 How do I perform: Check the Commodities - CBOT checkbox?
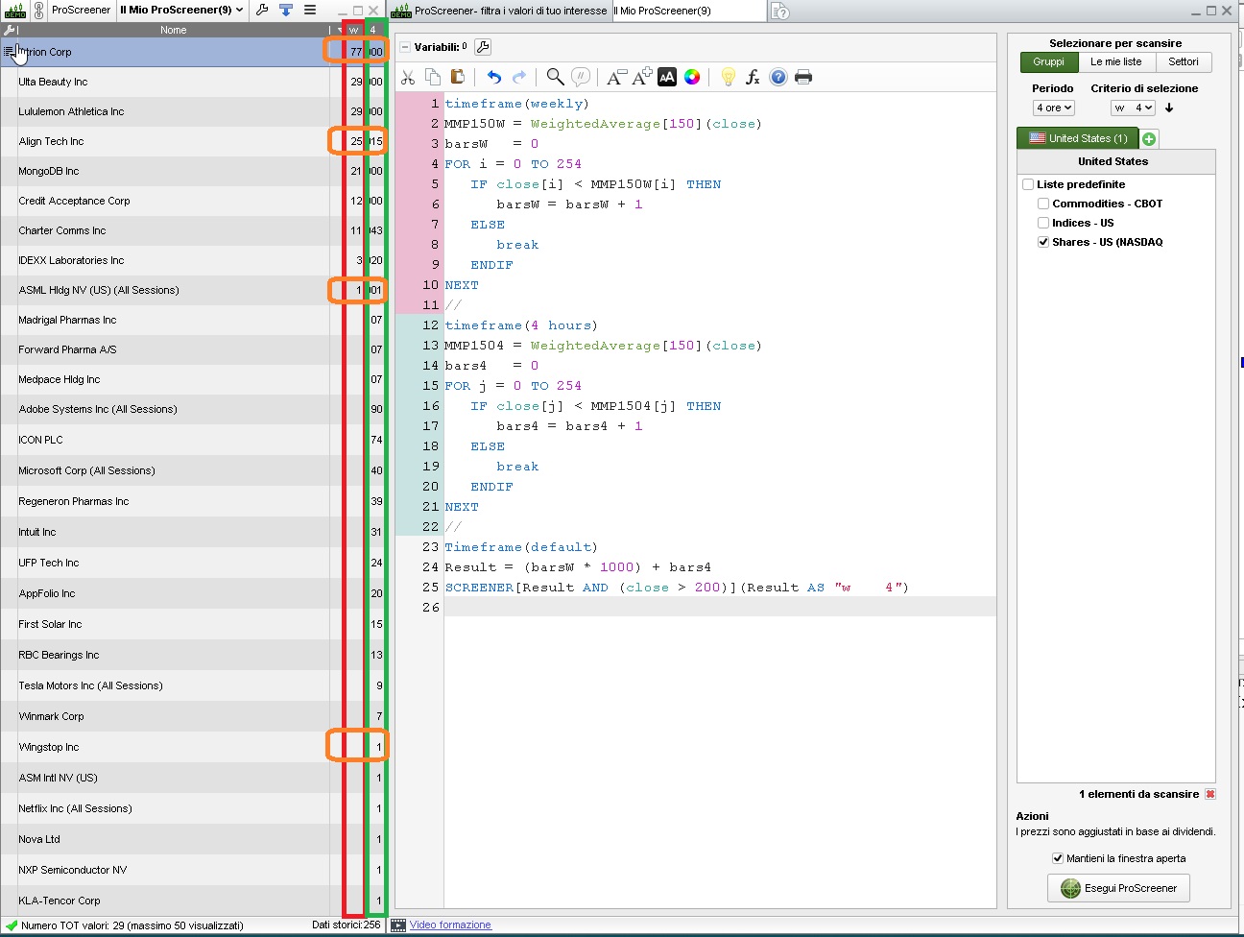click(1043, 204)
